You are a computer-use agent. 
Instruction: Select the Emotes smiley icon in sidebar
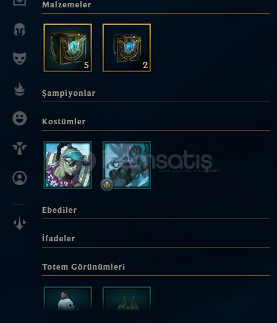pos(19,119)
